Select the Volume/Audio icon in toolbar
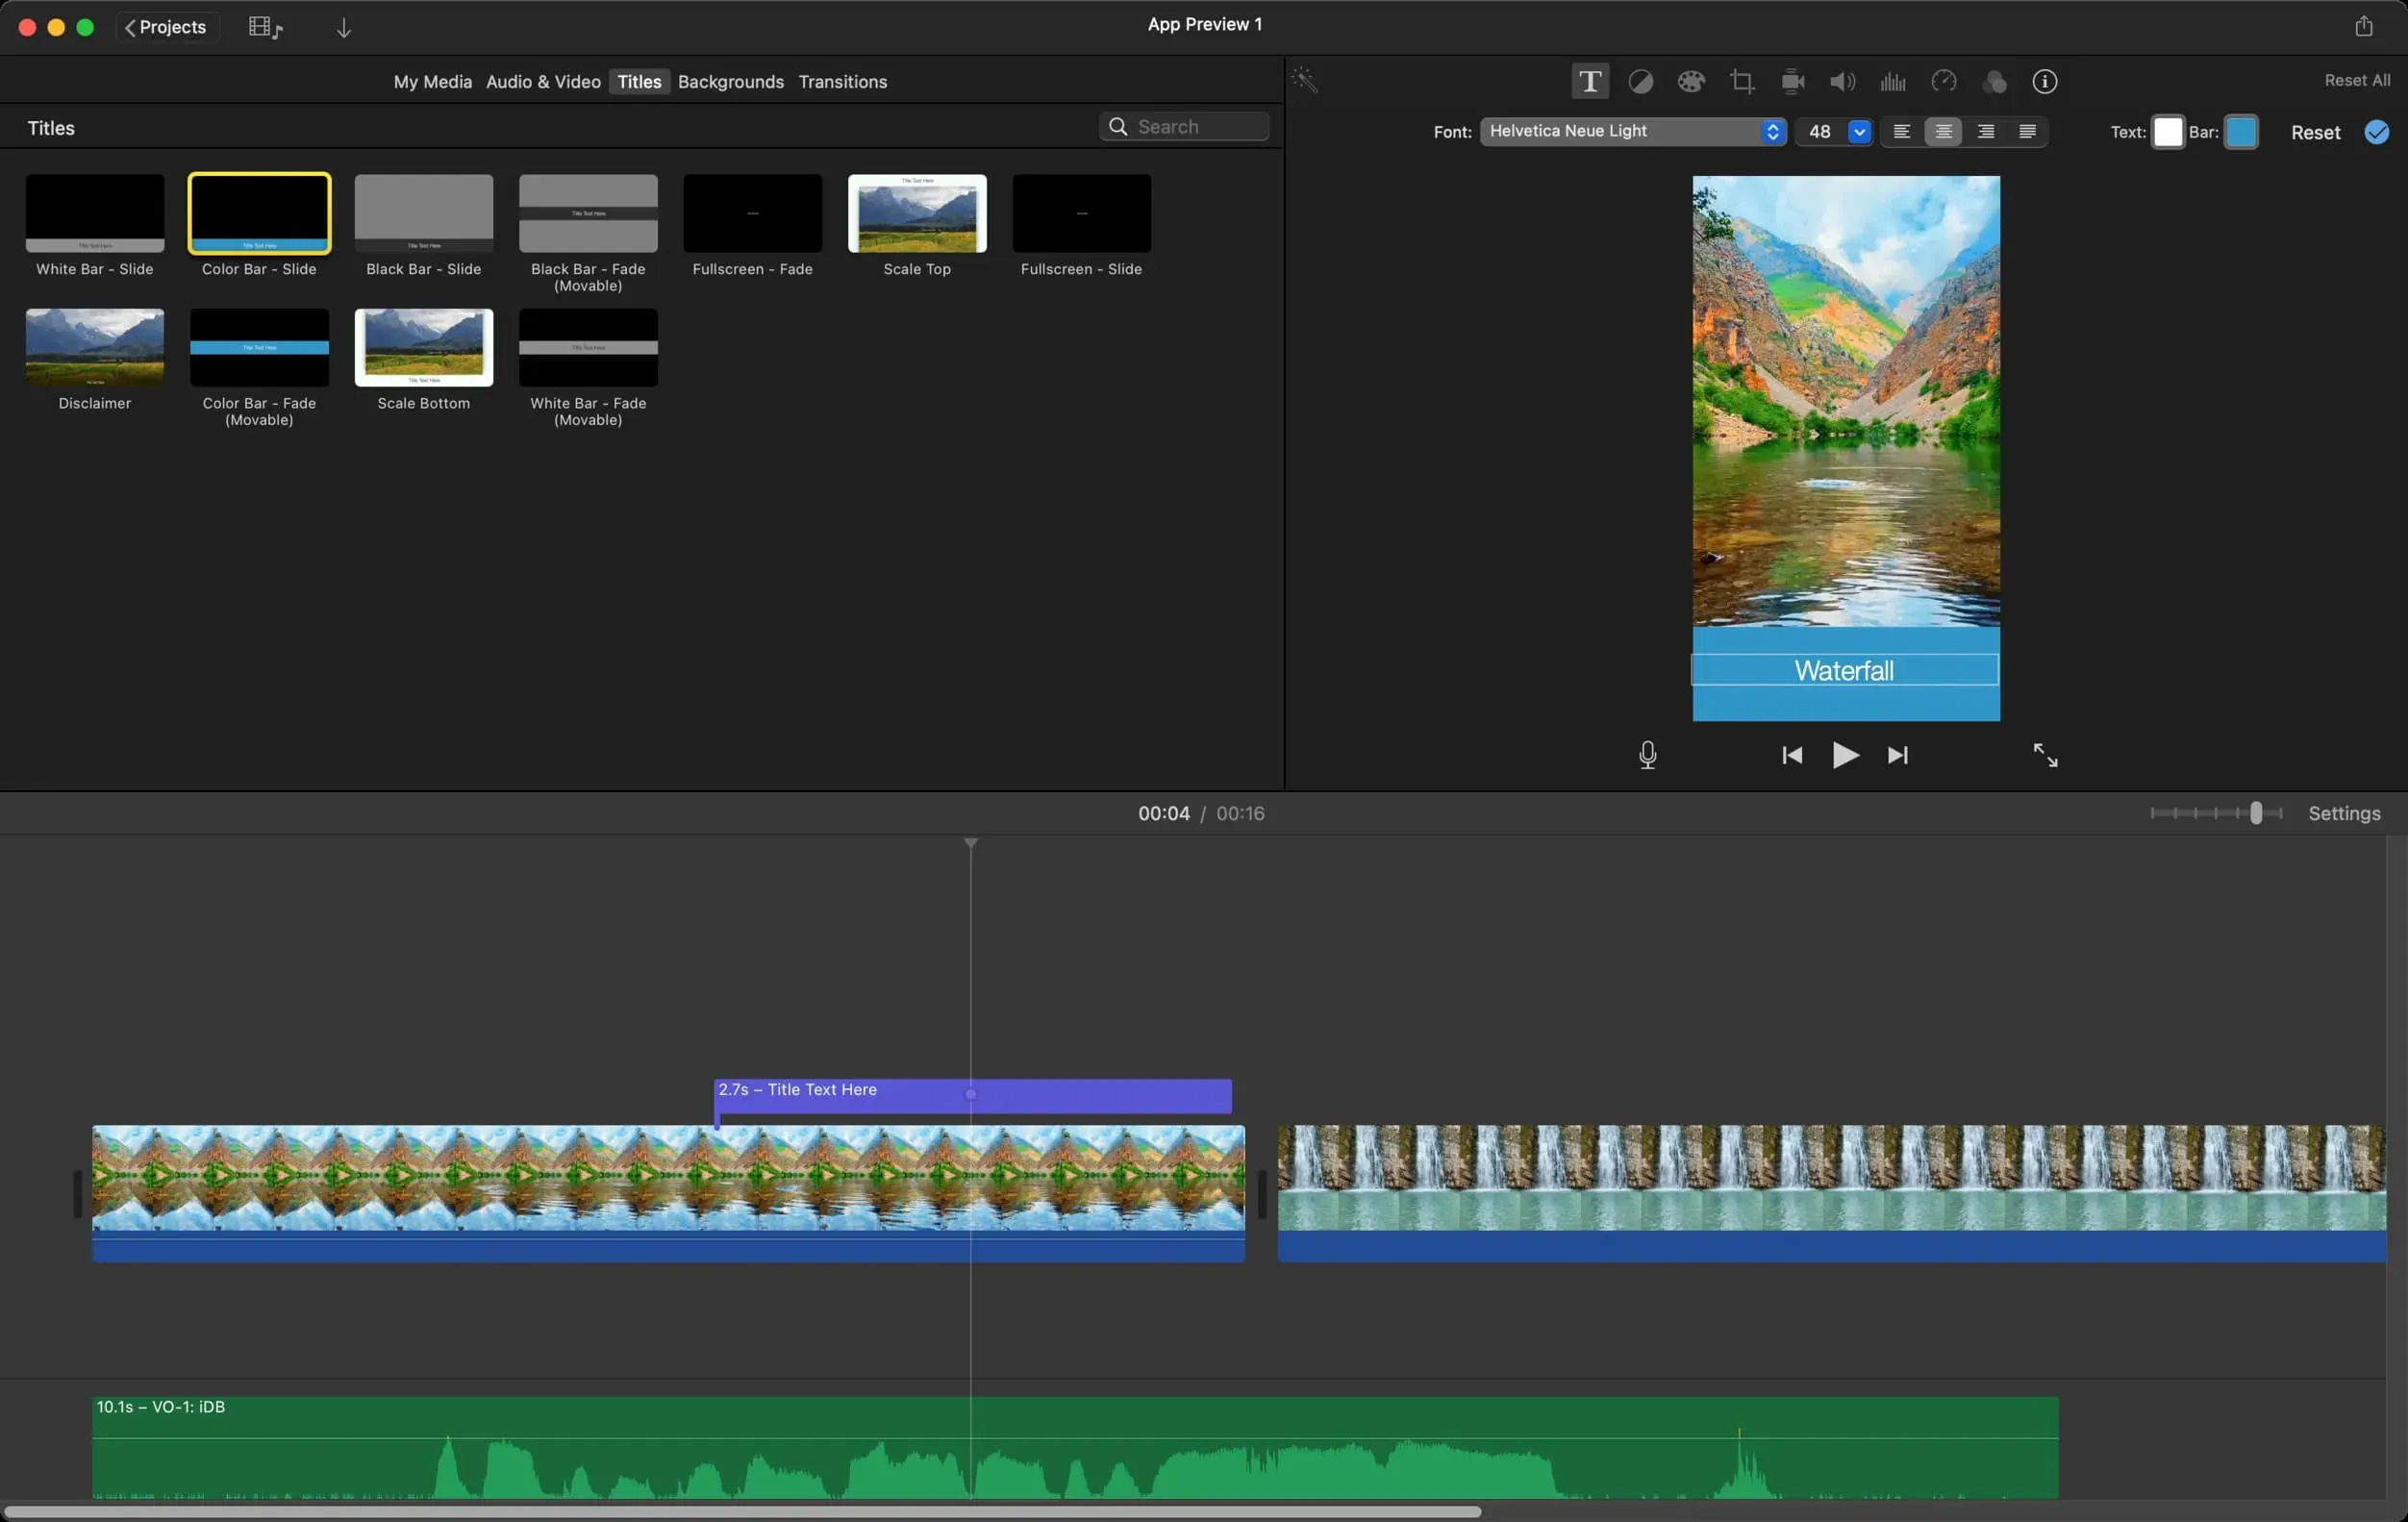 (x=1842, y=81)
